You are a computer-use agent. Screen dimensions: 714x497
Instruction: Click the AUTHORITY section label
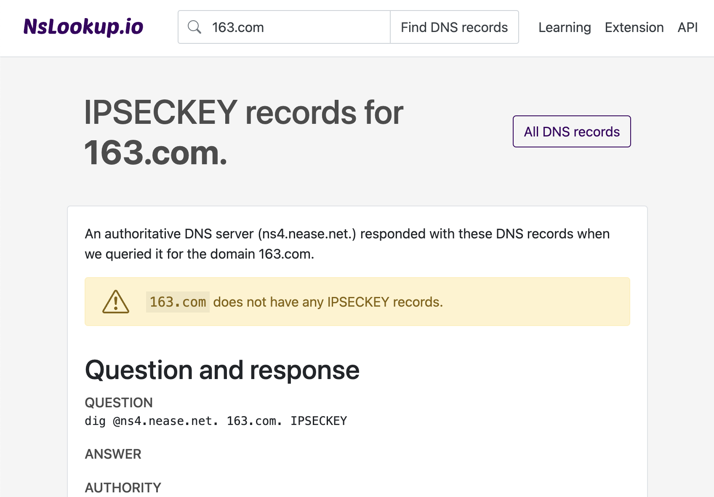[x=123, y=487]
